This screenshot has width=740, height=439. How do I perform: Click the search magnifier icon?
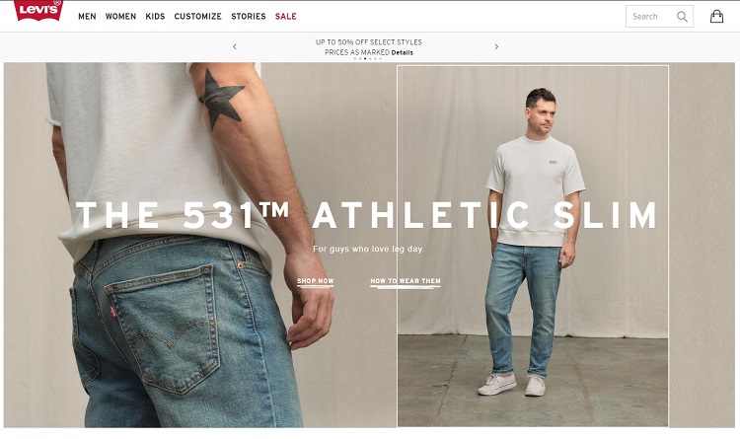[x=682, y=17]
